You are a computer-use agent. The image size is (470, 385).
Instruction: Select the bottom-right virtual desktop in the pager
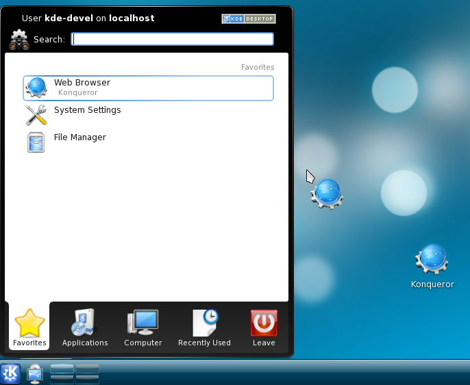pos(87,379)
